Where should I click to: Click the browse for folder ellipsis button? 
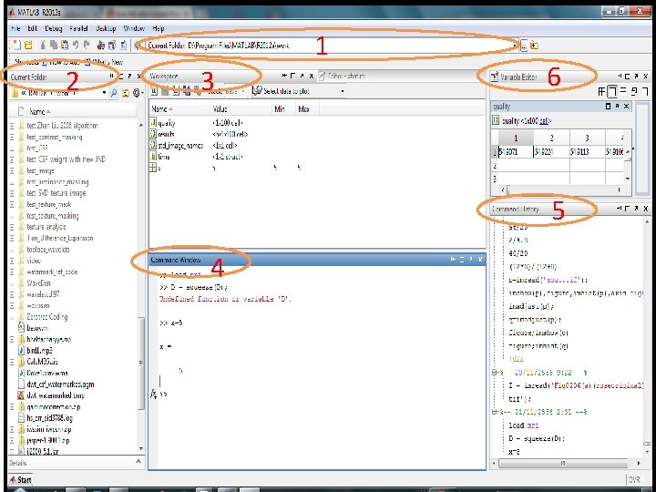tap(524, 46)
